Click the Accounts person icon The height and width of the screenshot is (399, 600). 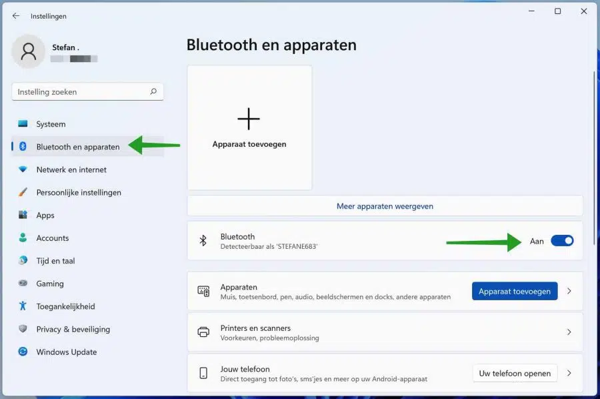23,238
